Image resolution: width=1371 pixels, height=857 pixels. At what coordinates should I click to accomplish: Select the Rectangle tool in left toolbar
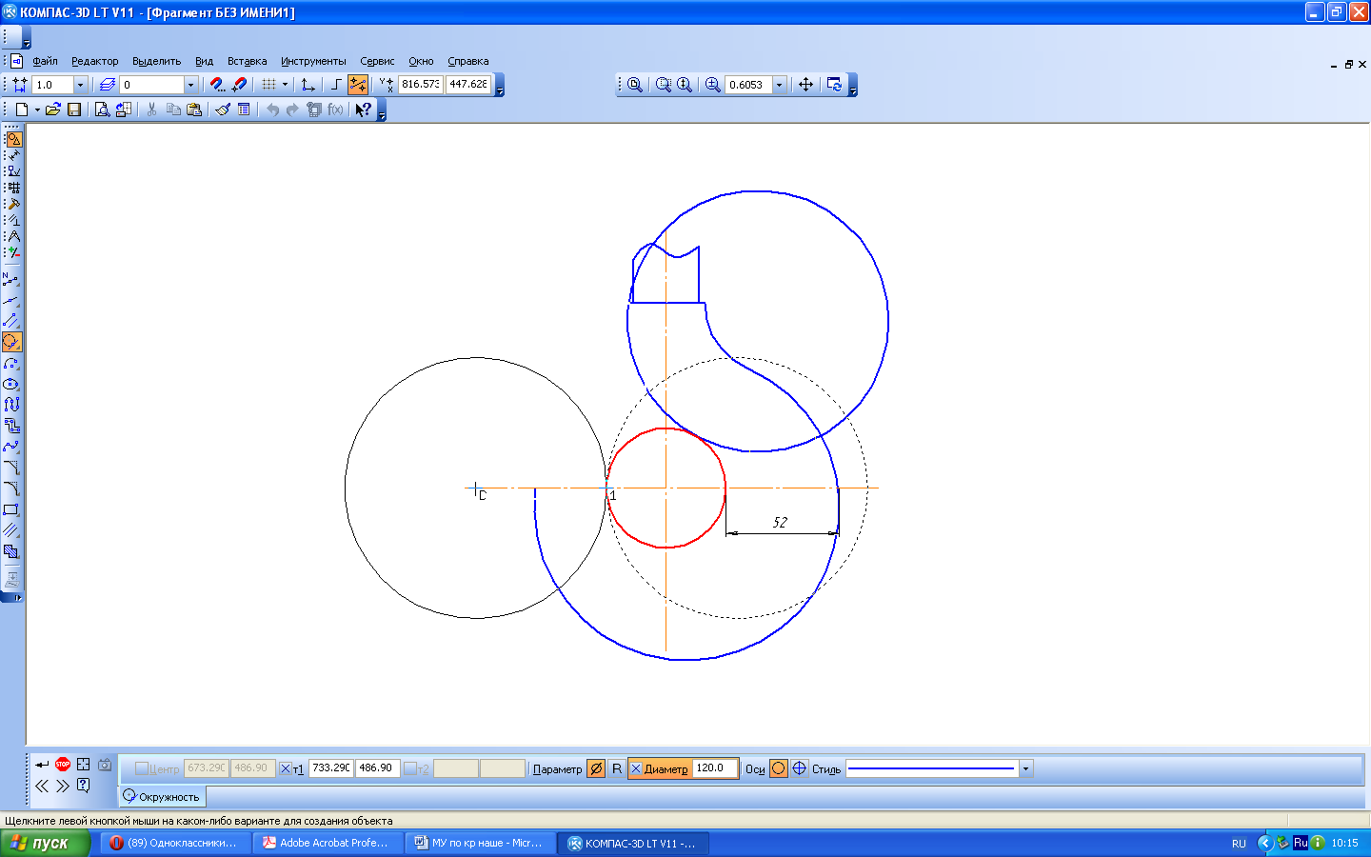click(11, 509)
